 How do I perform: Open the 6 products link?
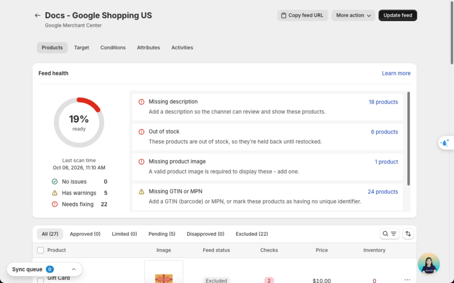384,132
